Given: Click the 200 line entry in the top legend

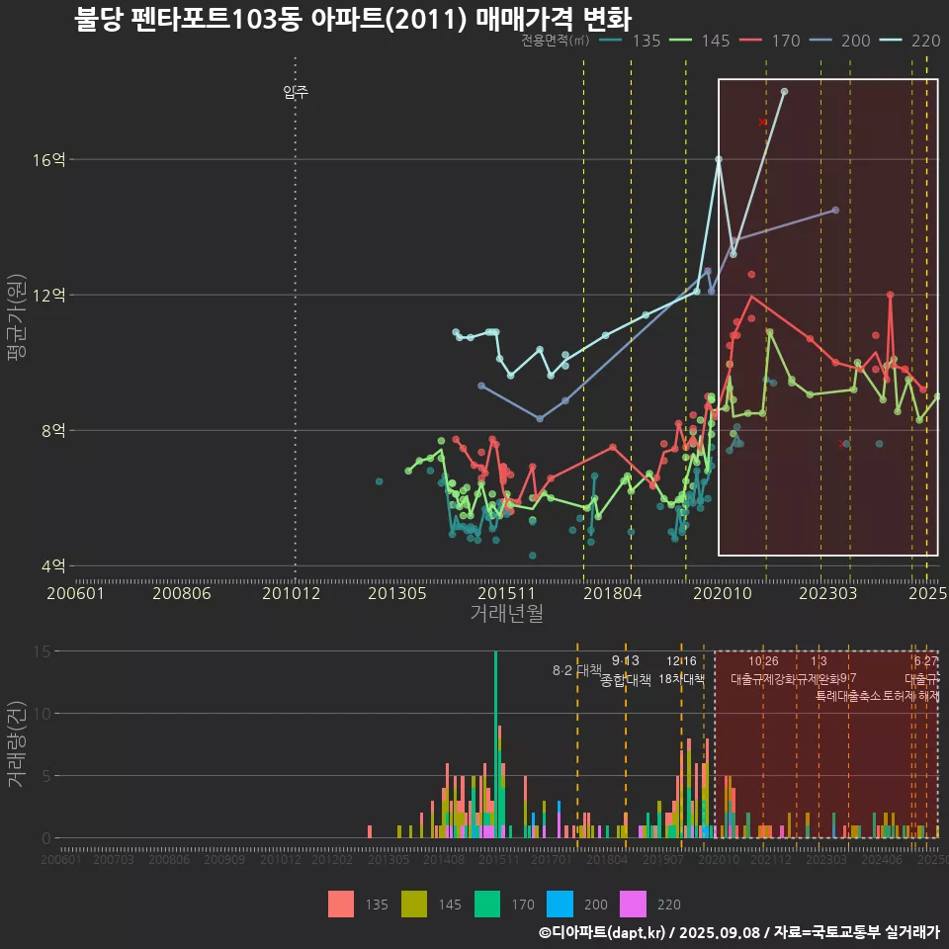Looking at the screenshot, I should click(x=839, y=41).
